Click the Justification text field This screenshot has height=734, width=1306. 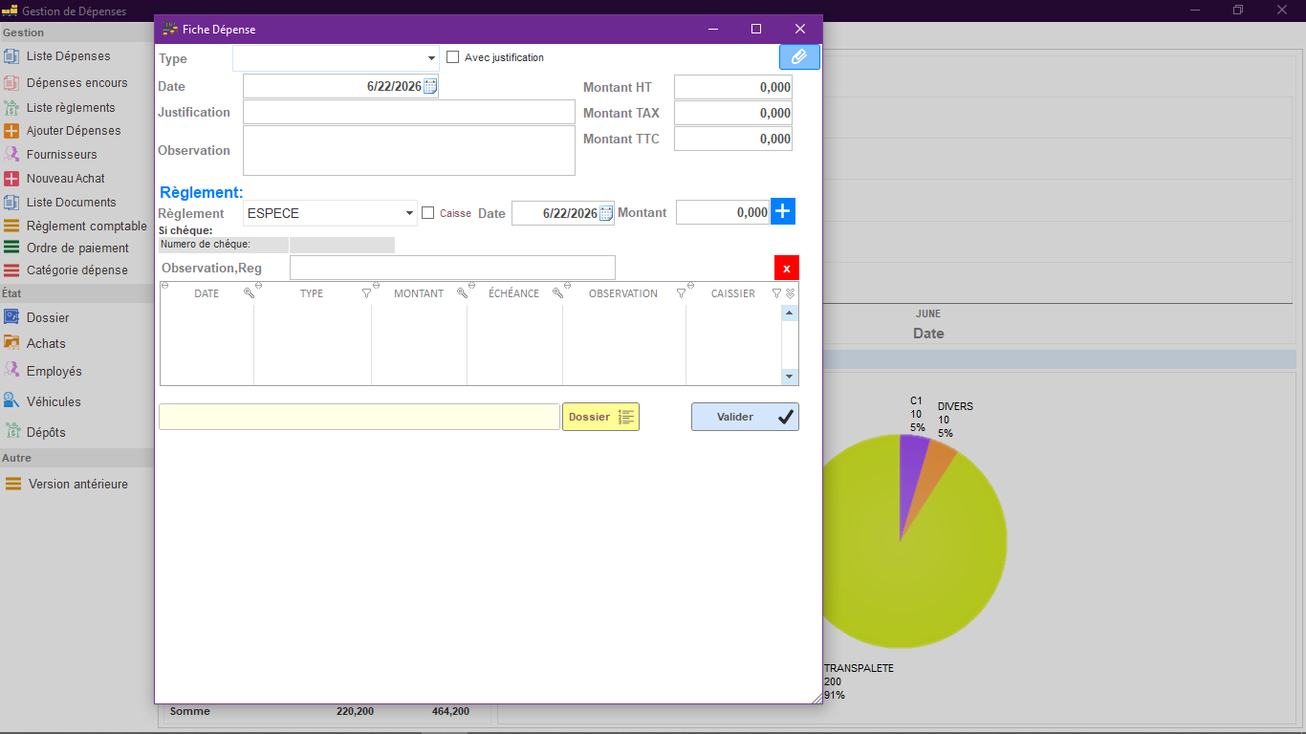[409, 112]
